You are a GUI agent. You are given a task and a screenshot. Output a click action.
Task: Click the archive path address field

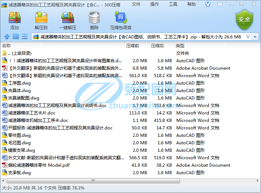coord(141,37)
